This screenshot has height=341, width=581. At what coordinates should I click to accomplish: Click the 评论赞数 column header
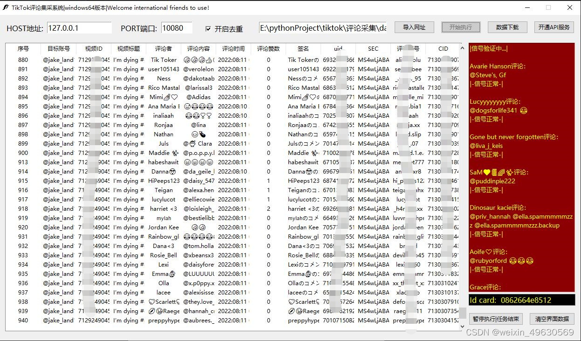[268, 48]
